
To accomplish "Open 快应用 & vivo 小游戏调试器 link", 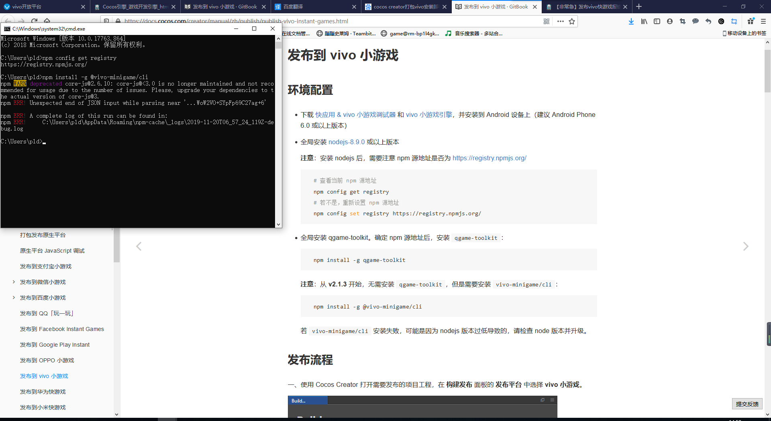I will (355, 115).
